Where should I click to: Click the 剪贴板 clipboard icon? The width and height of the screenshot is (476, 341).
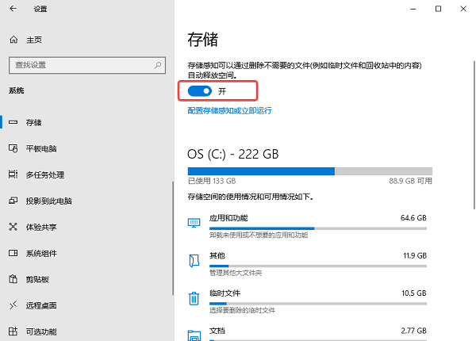[x=13, y=279]
